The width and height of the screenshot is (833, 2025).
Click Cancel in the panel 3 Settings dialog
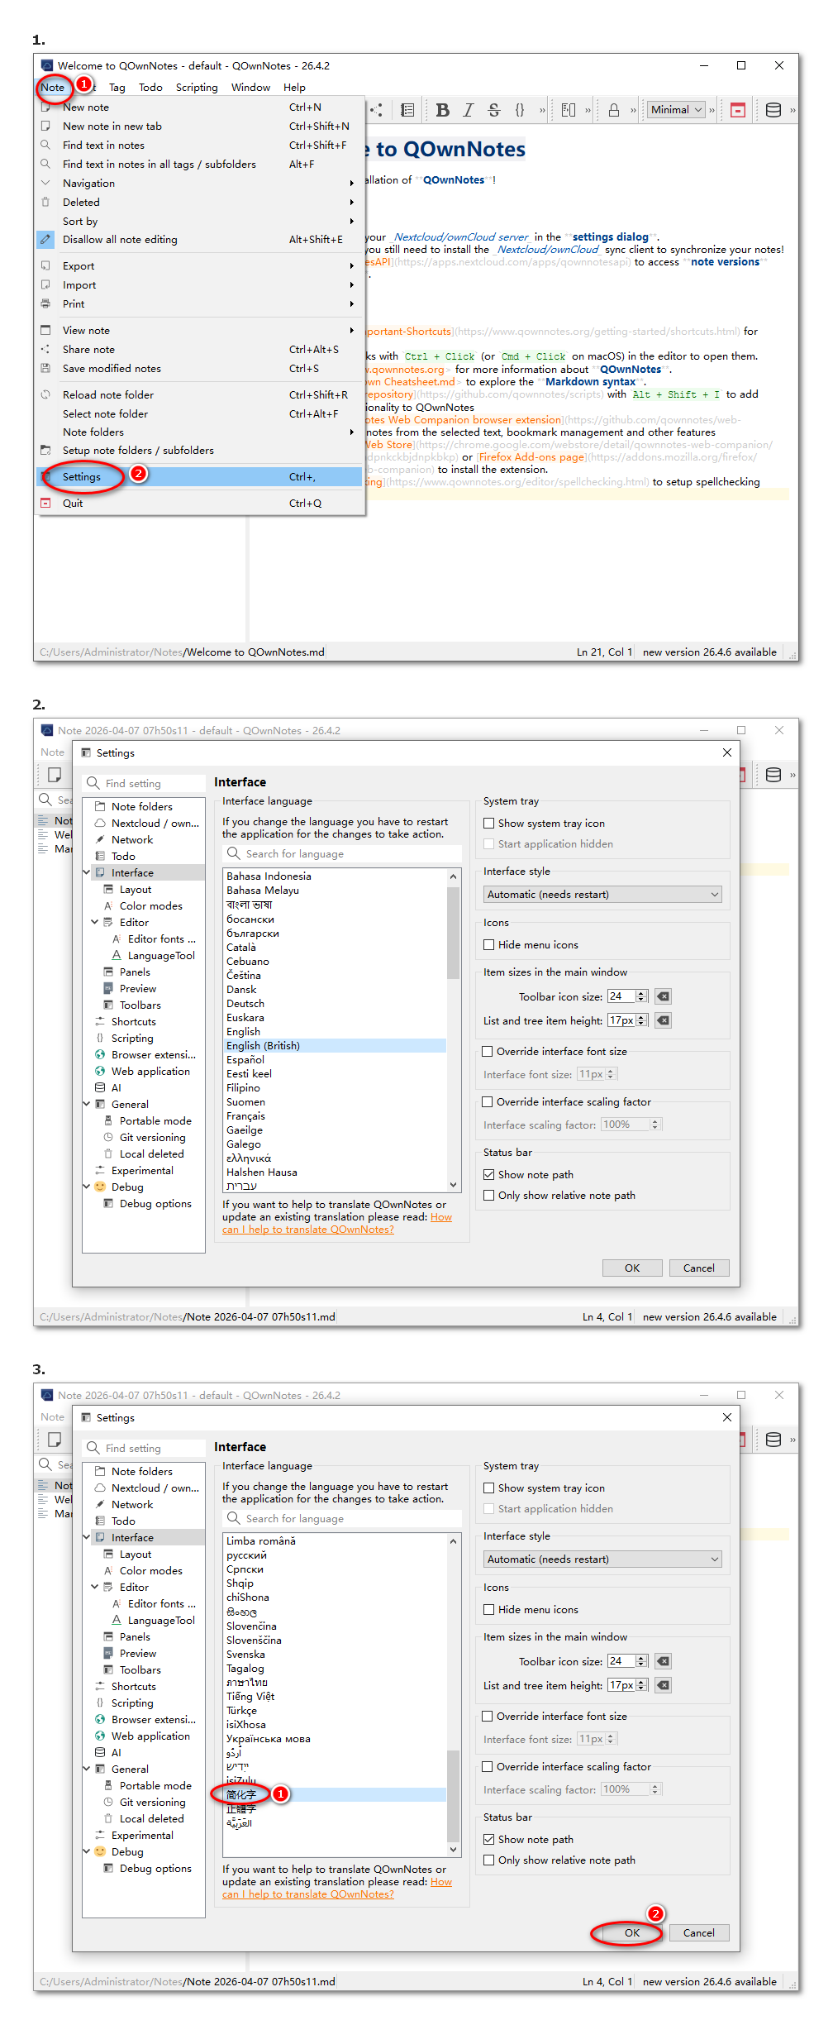tap(699, 1932)
